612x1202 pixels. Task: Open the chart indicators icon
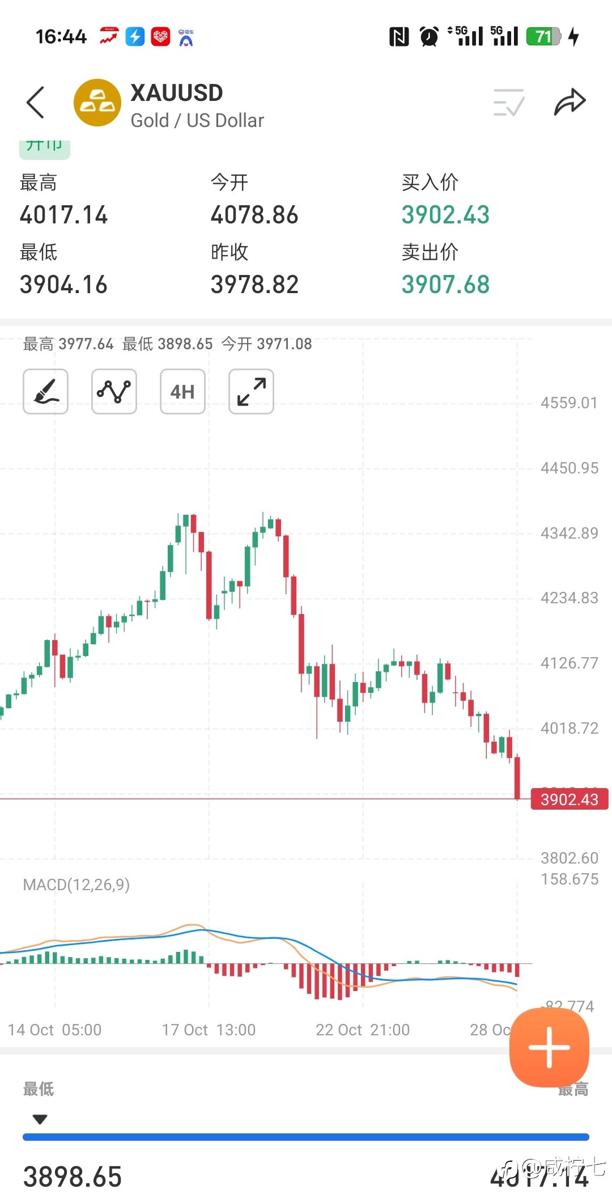(114, 391)
